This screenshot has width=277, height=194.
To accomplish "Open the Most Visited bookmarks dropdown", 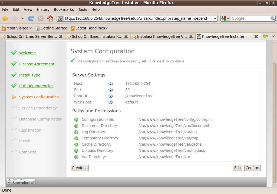I will point(17,28).
